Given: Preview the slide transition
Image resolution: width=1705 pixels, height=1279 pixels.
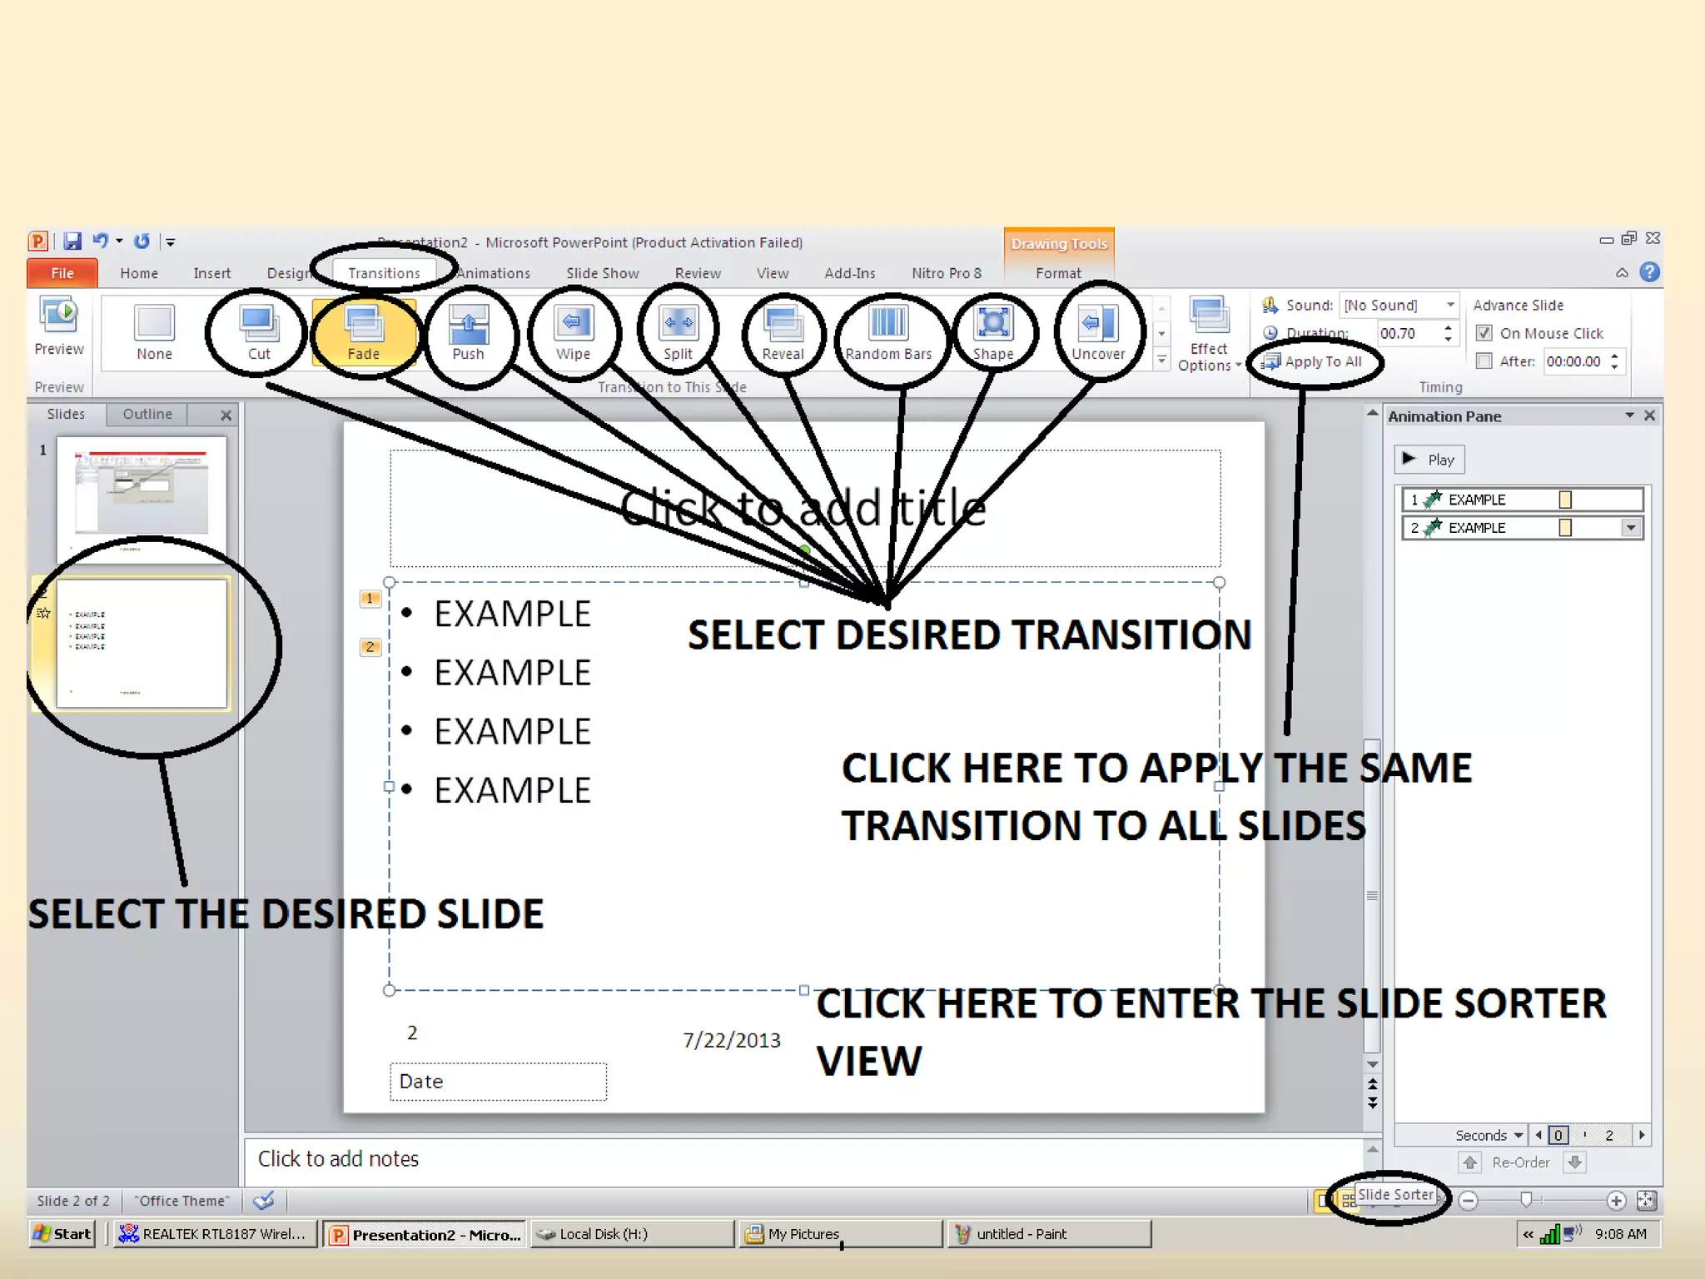Looking at the screenshot, I should pos(59,326).
